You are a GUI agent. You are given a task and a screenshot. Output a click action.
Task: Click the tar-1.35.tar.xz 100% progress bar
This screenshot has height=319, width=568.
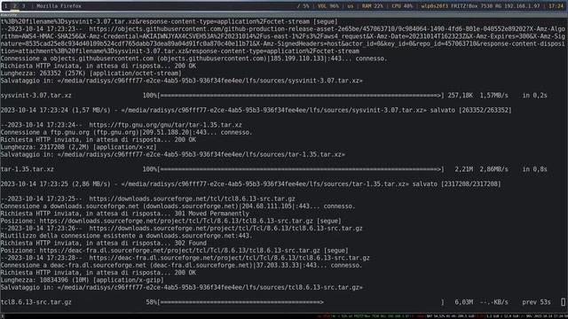pyautogui.click(x=300, y=169)
